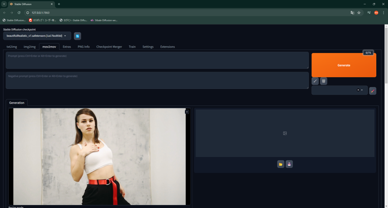
Task: Click into the Negative prompt field
Action: coord(157,81)
